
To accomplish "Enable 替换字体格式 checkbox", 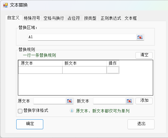I will 20,111.
